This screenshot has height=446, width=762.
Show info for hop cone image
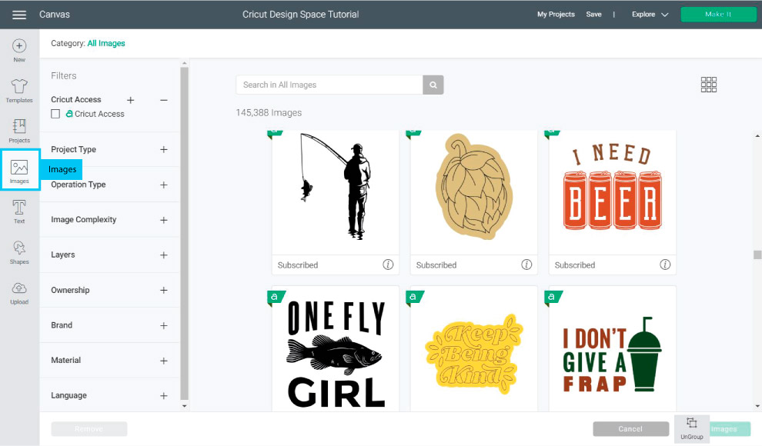[x=526, y=265]
